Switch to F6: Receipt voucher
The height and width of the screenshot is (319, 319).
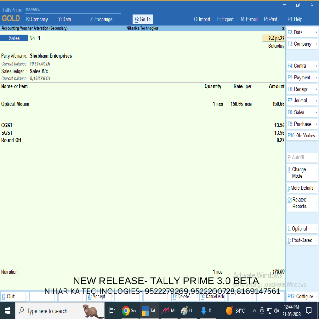pyautogui.click(x=300, y=89)
